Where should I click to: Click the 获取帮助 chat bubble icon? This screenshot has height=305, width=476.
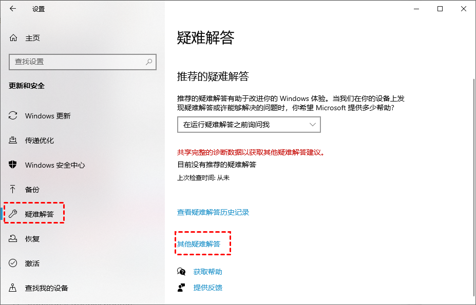tap(181, 272)
